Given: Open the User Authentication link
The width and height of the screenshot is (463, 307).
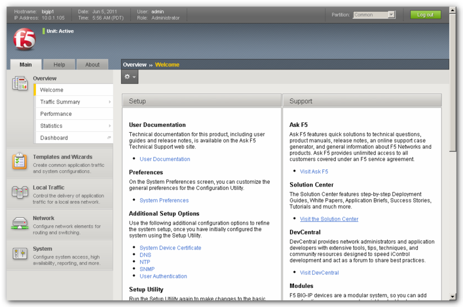Looking at the screenshot, I should pyautogui.click(x=163, y=276).
